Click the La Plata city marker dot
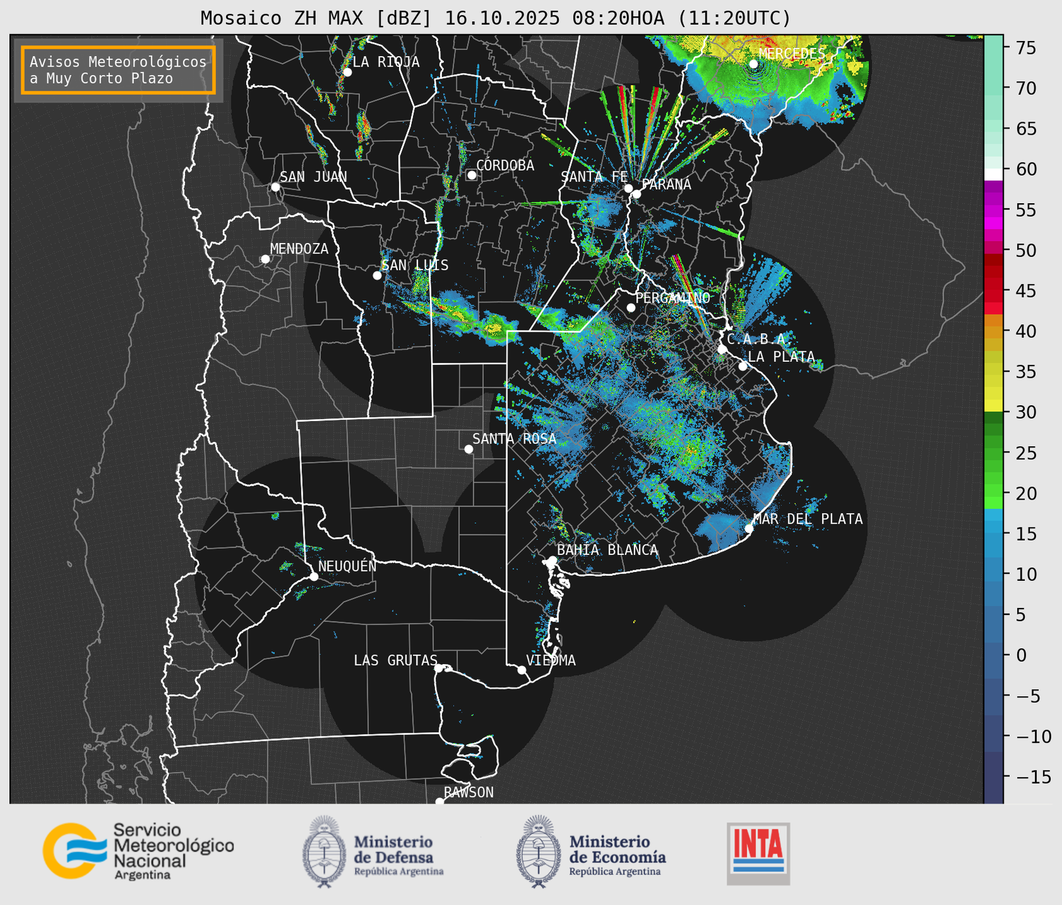The height and width of the screenshot is (905, 1062). [743, 366]
